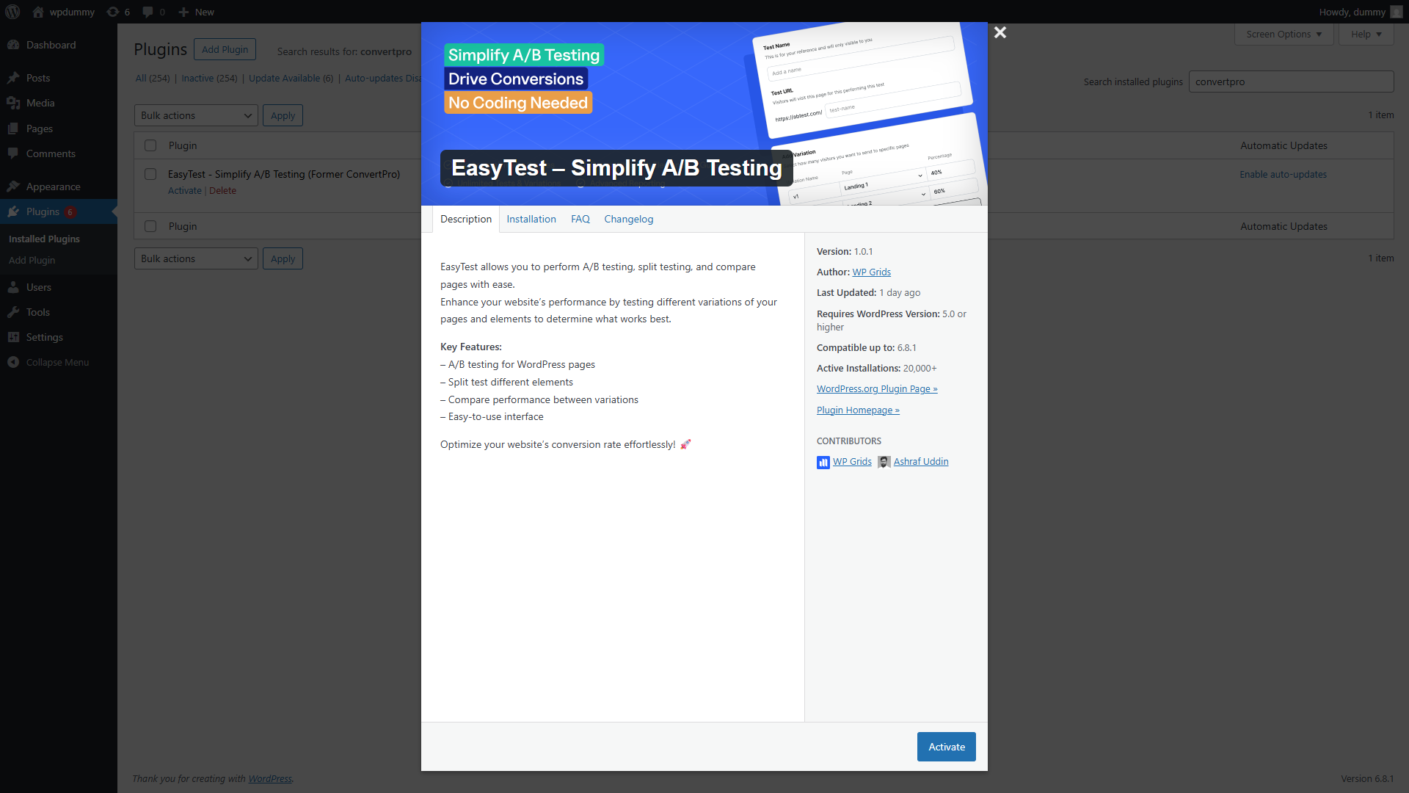Click the "Version: 1.0.1" text
Screen dimensions: 1409x793
tap(845, 251)
